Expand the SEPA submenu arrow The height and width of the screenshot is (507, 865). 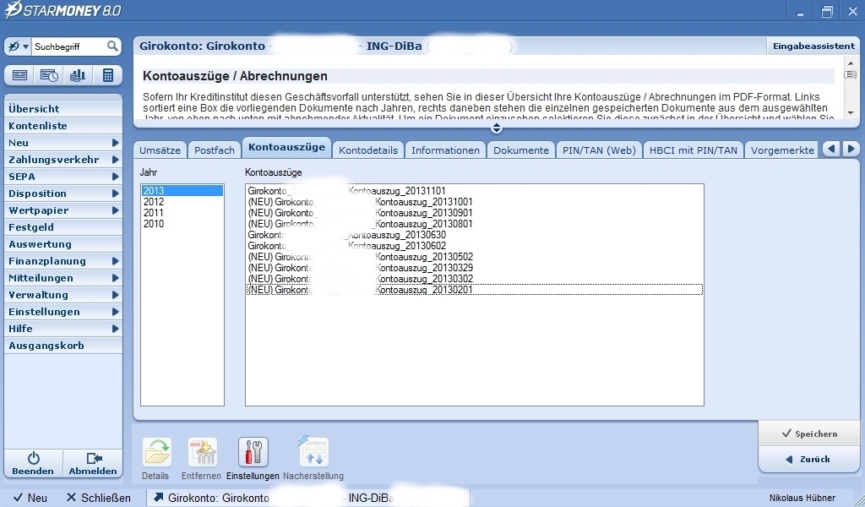(115, 177)
